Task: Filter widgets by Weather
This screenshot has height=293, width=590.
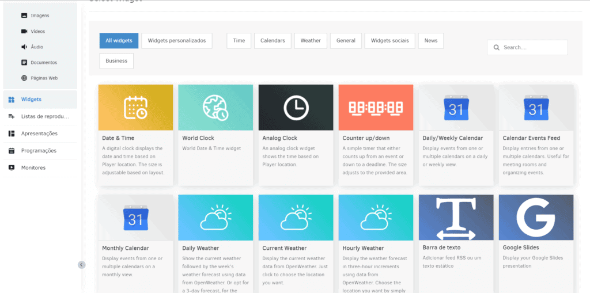Action: [311, 41]
